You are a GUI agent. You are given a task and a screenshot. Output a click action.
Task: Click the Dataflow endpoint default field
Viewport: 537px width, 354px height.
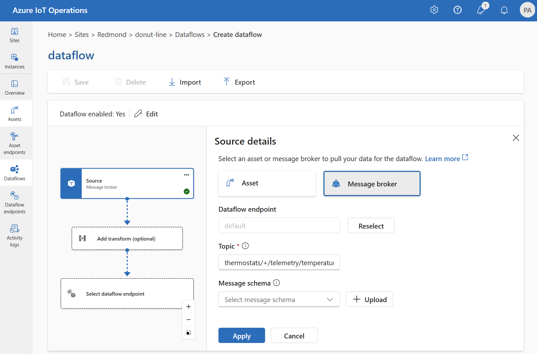[279, 225]
